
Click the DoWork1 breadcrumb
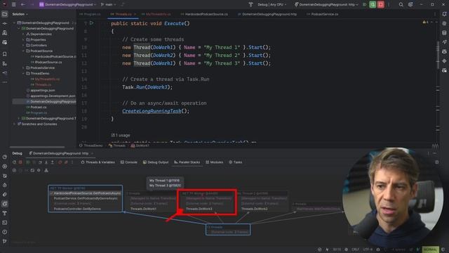pyautogui.click(x=140, y=145)
